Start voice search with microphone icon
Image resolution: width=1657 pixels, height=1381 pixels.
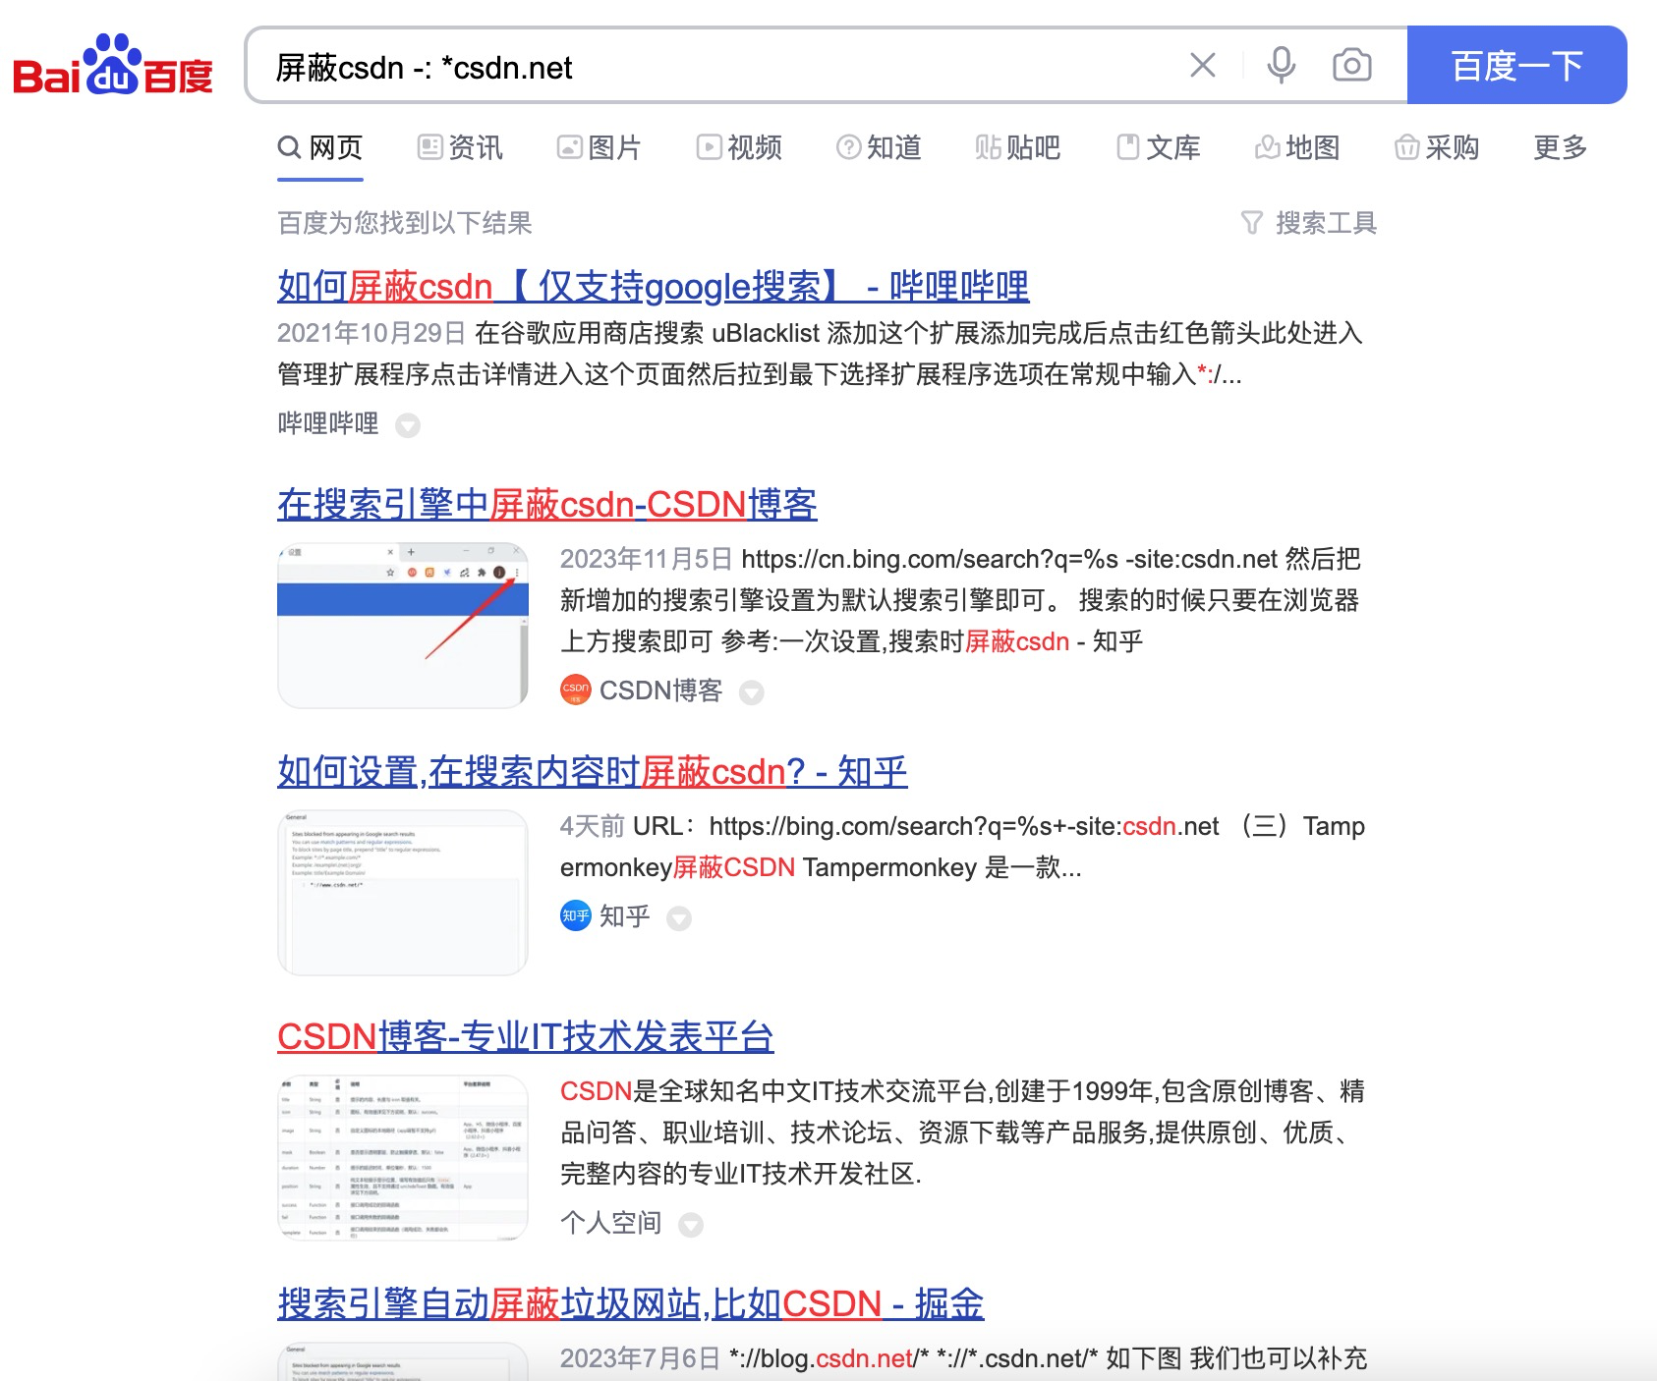pos(1281,66)
